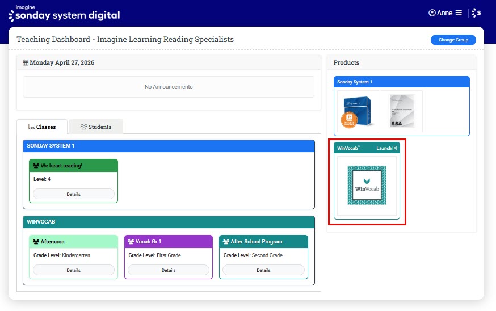Click Grade Level: First Grade text

(155, 255)
